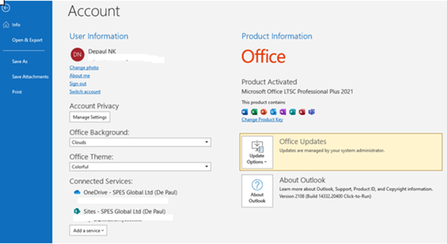Click the Depaul NK user name

(102, 52)
